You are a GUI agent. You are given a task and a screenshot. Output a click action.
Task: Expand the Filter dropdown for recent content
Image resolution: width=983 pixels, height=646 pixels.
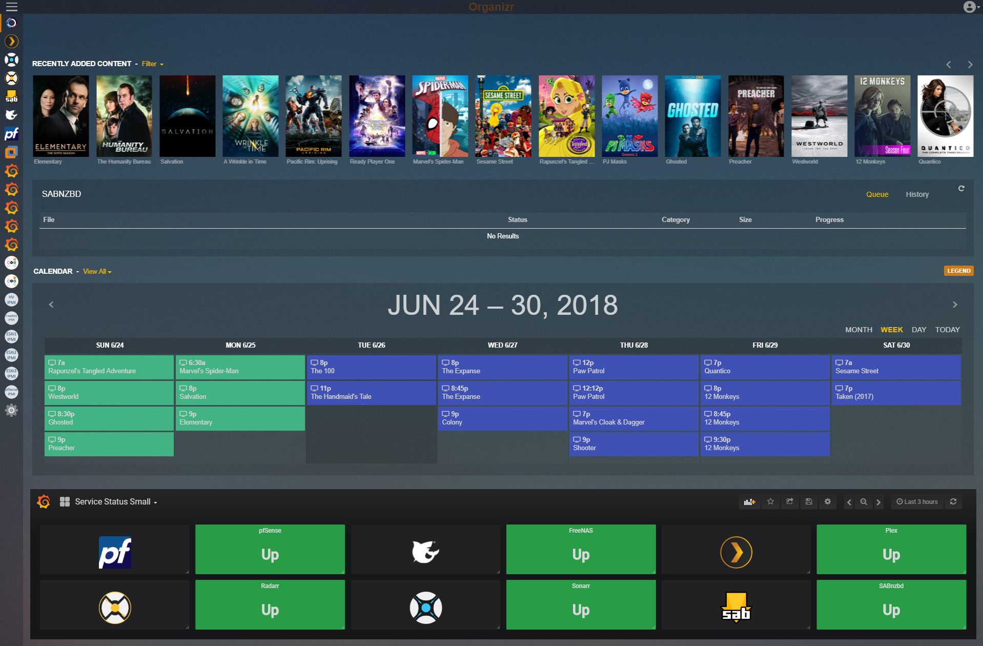(153, 64)
